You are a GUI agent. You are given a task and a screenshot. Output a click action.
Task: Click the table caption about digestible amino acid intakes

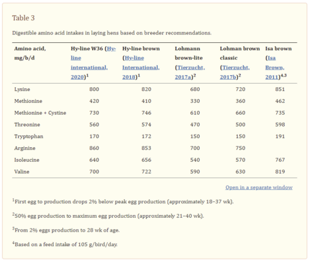click(x=112, y=33)
